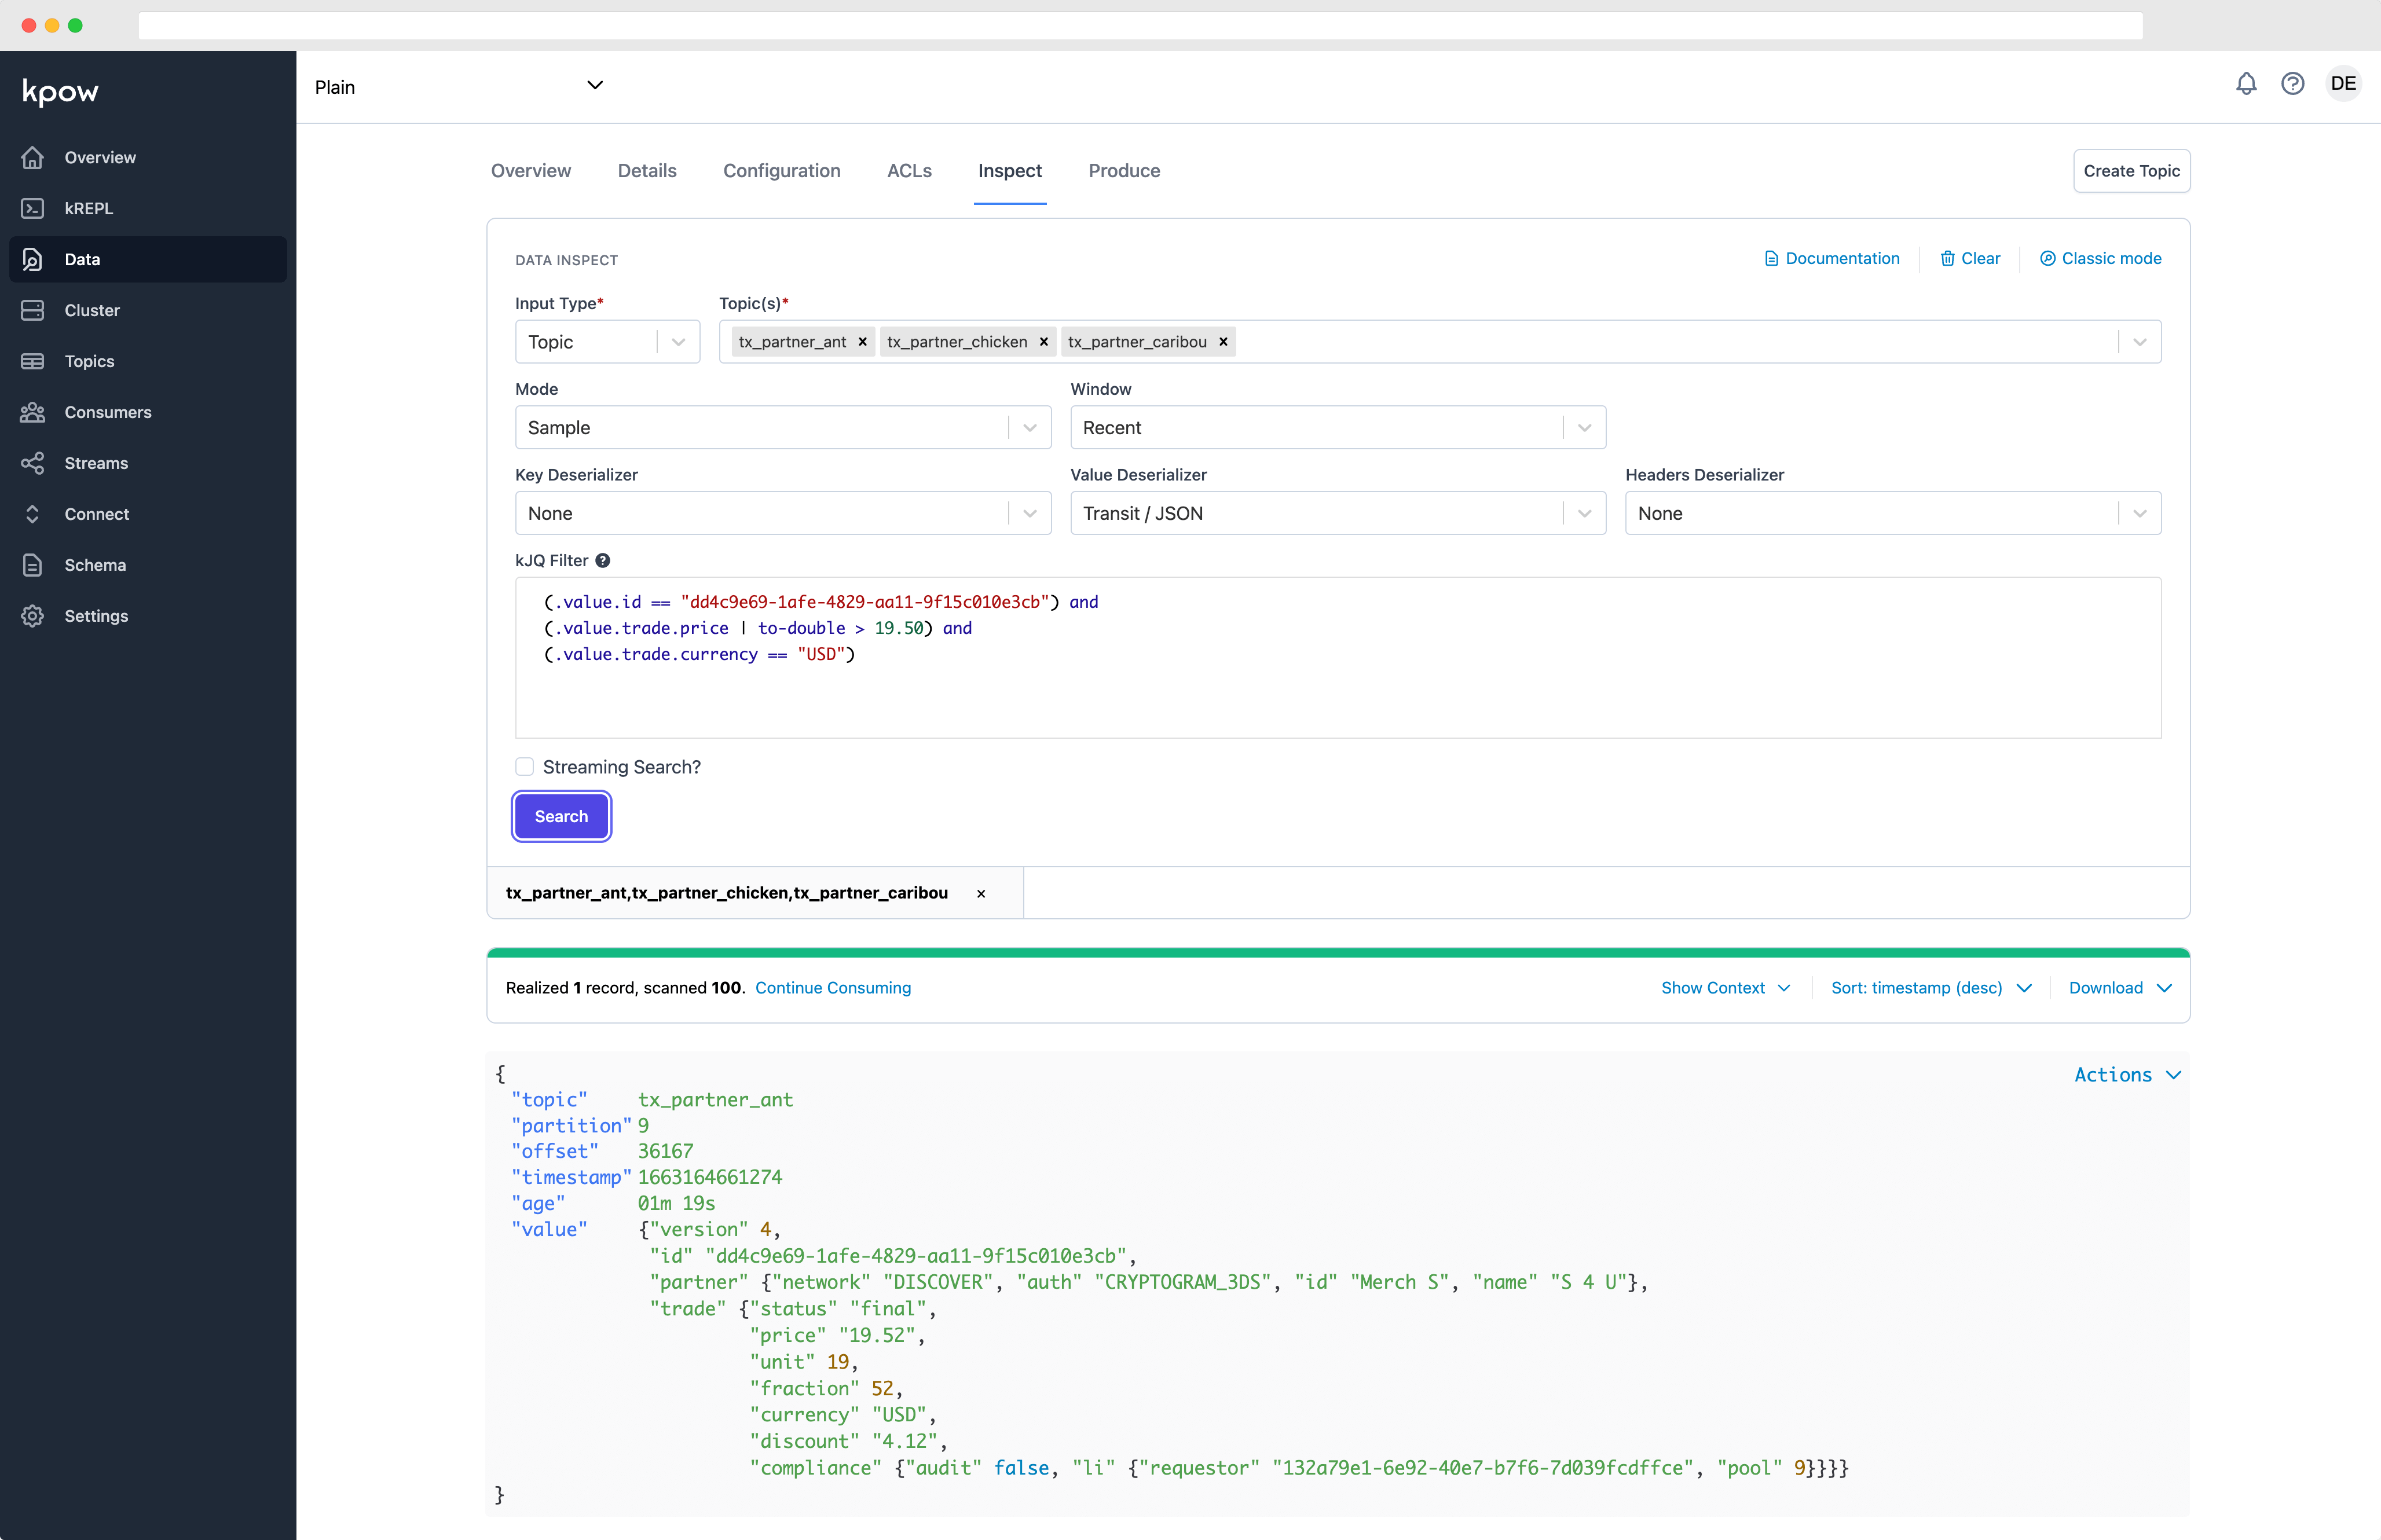Image resolution: width=2381 pixels, height=1540 pixels.
Task: Click the Documentation icon in DATA INSPECT
Action: [x=1770, y=258]
